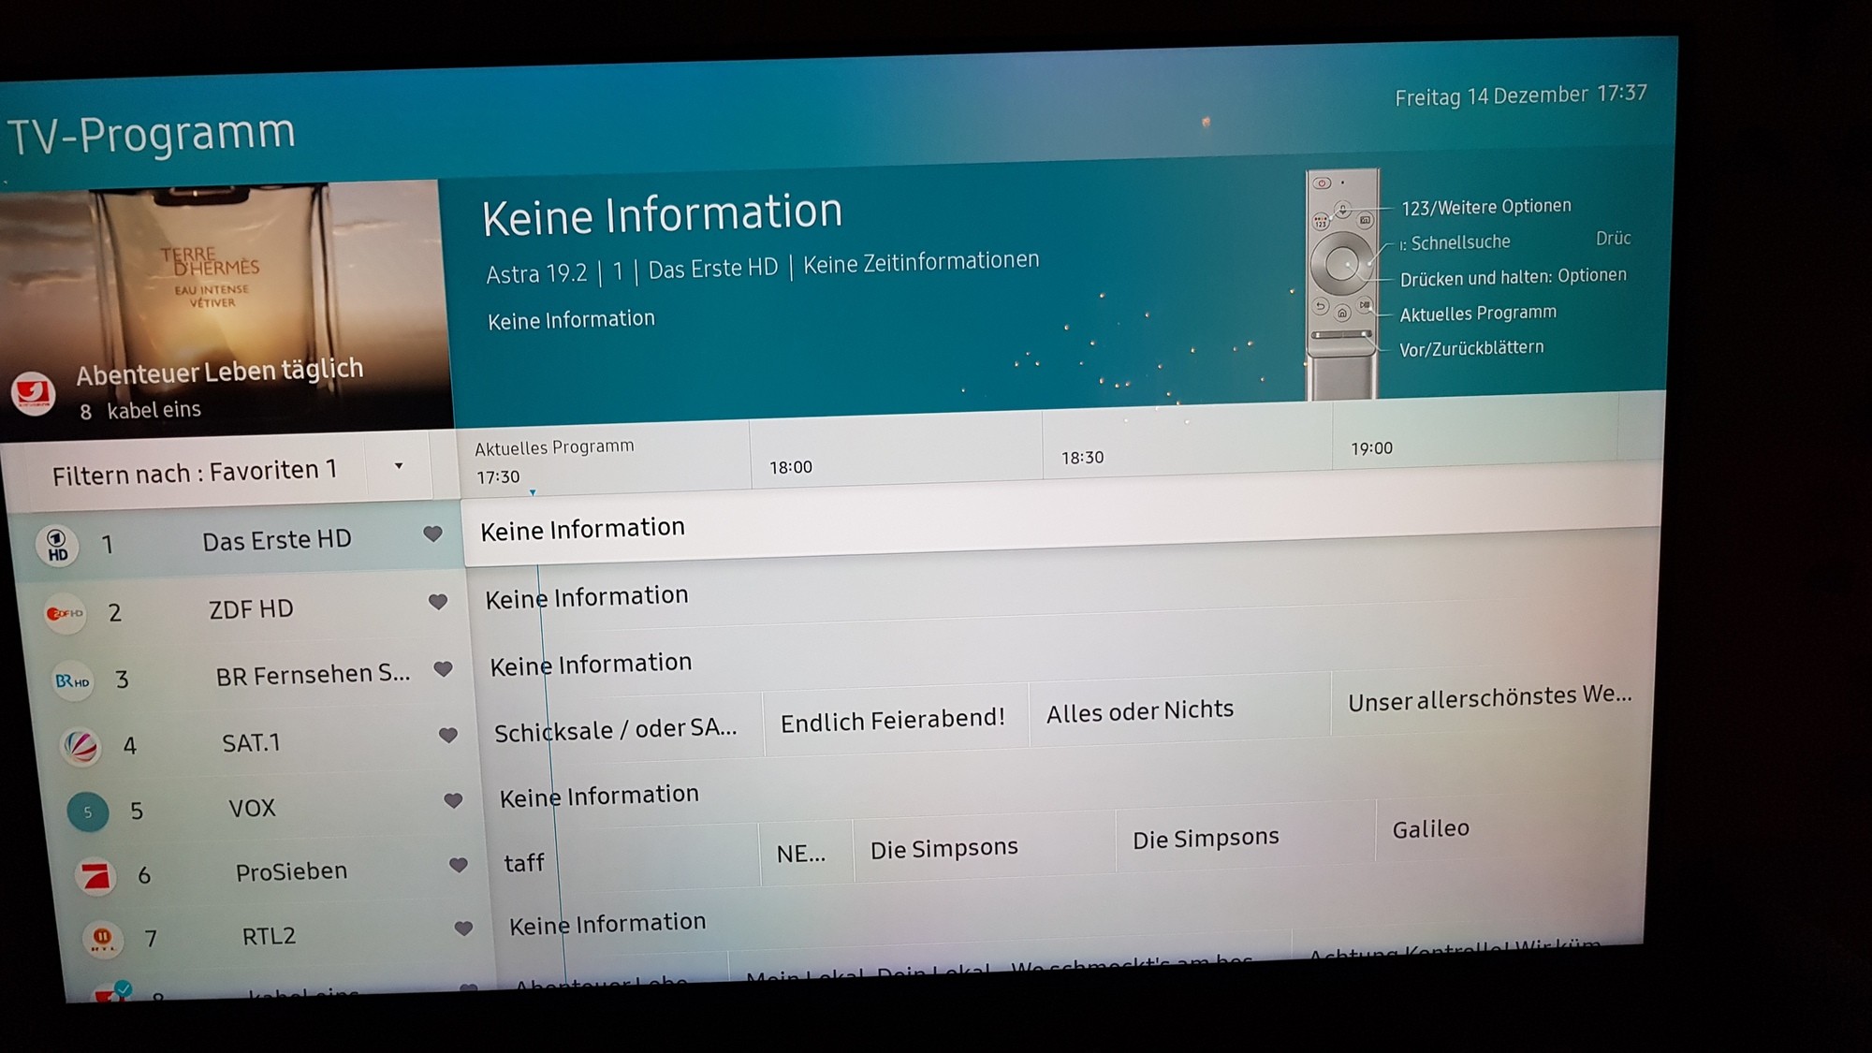
Task: Toggle favorite heart for RTL2
Action: pyautogui.click(x=463, y=929)
